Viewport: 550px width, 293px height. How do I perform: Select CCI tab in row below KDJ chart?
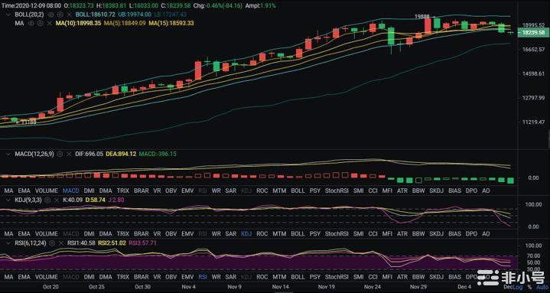373,233
